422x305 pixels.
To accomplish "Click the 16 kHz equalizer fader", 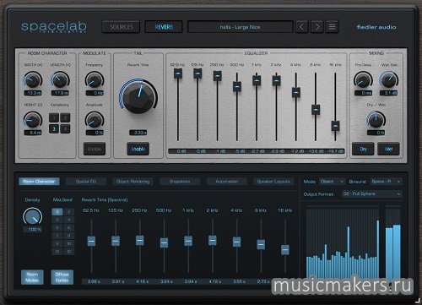I will (x=335, y=126).
